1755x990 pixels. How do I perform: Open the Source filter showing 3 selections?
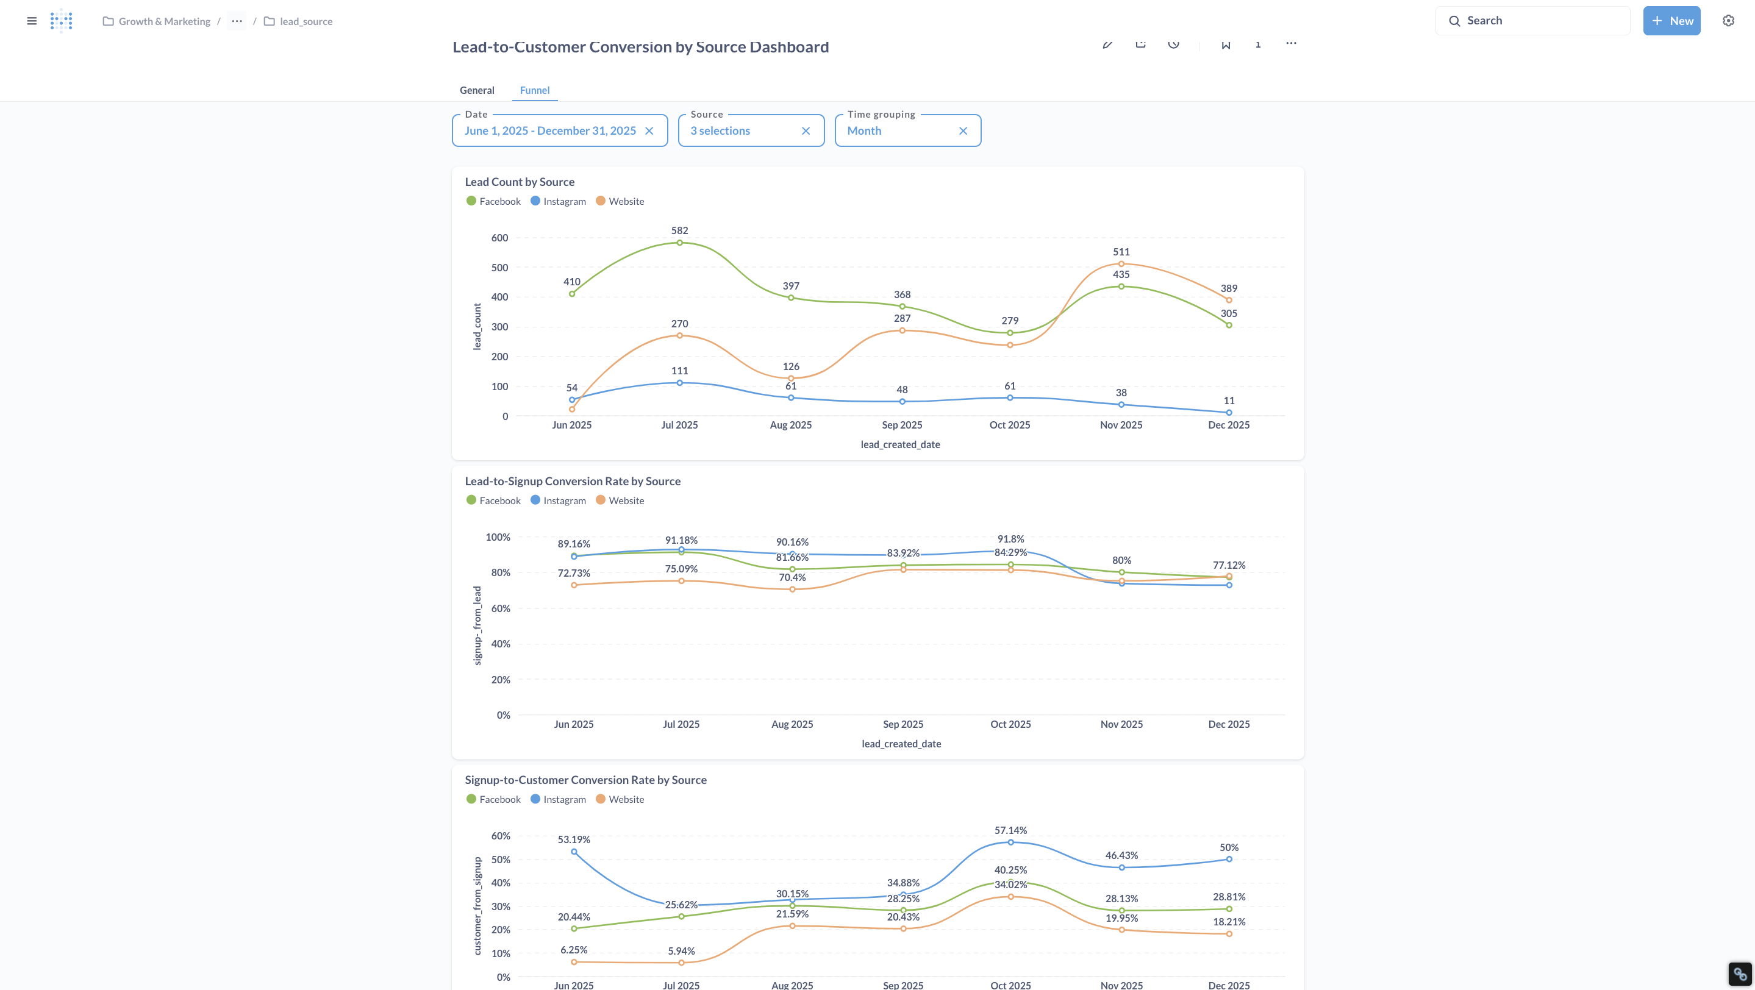click(720, 130)
